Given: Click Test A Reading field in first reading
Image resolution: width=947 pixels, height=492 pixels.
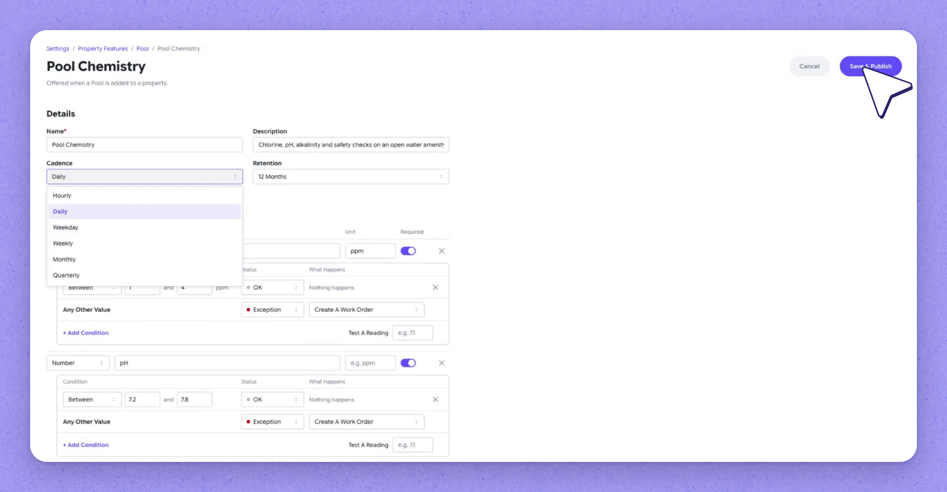Looking at the screenshot, I should point(413,333).
